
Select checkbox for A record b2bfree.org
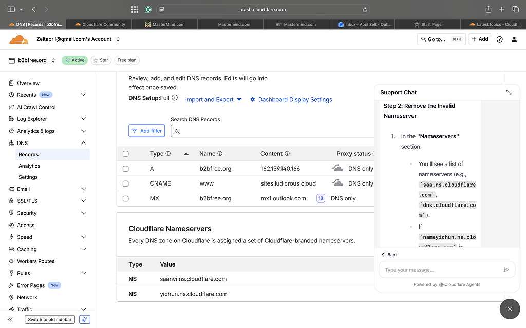(125, 169)
